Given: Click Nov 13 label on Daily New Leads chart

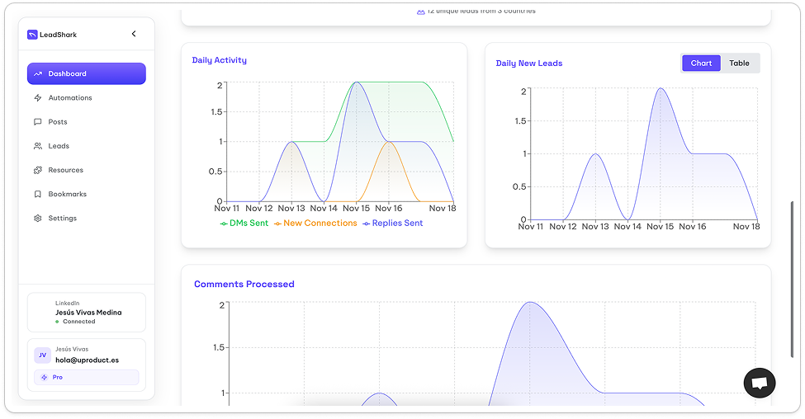Looking at the screenshot, I should coord(595,227).
